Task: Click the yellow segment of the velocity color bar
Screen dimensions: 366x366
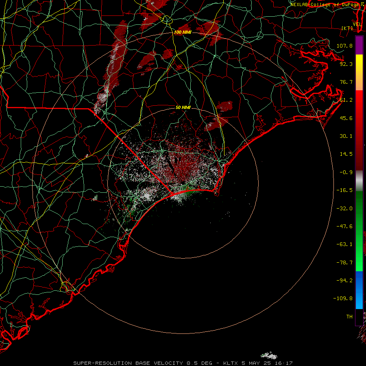Action: pyautogui.click(x=359, y=63)
